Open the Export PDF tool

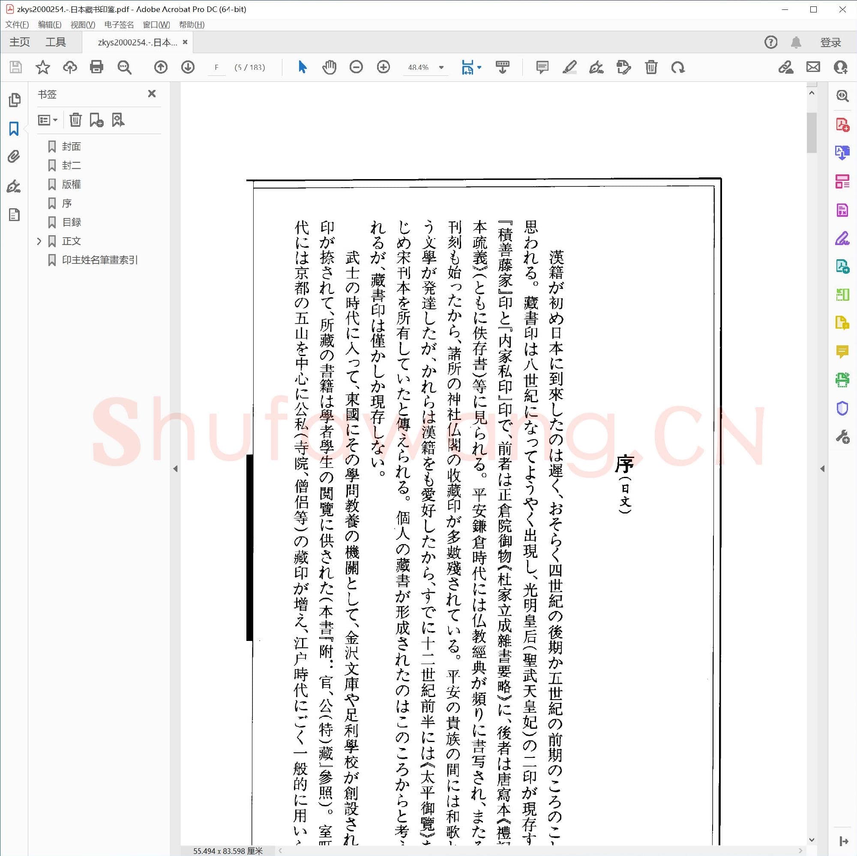coord(842,153)
